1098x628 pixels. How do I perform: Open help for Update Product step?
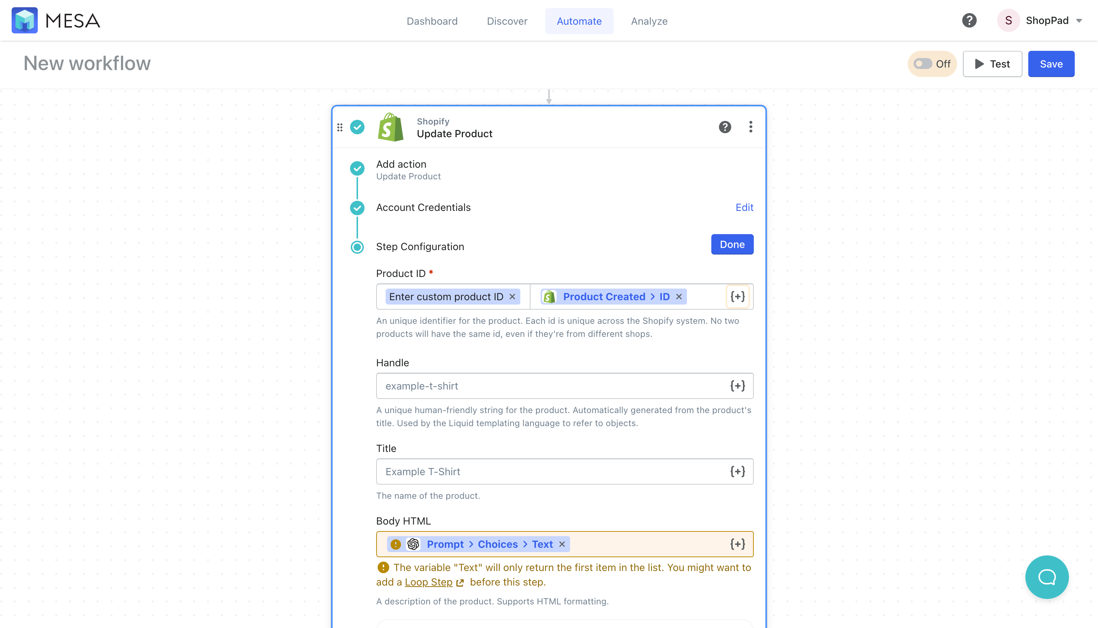coord(725,127)
